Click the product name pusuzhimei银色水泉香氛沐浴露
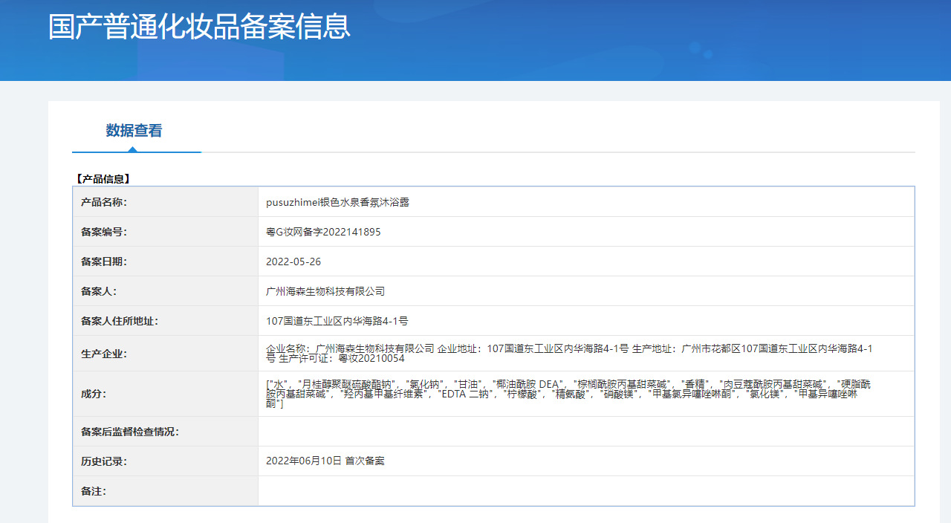The image size is (951, 523). coord(337,202)
